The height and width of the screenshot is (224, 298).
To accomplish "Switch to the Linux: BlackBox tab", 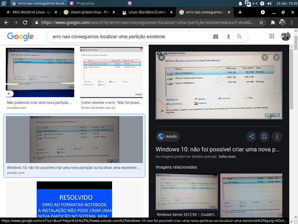I will [x=147, y=12].
